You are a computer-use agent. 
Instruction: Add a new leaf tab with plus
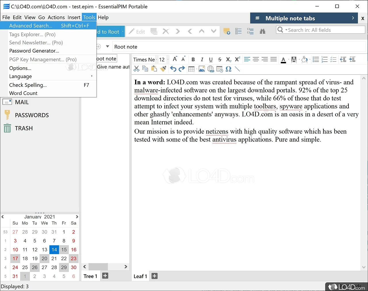(x=154, y=276)
